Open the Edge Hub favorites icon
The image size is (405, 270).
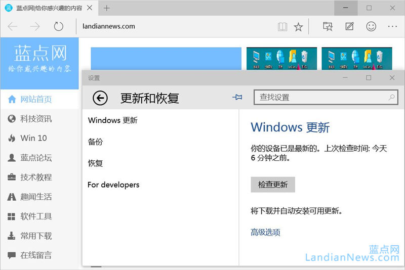[x=328, y=26]
